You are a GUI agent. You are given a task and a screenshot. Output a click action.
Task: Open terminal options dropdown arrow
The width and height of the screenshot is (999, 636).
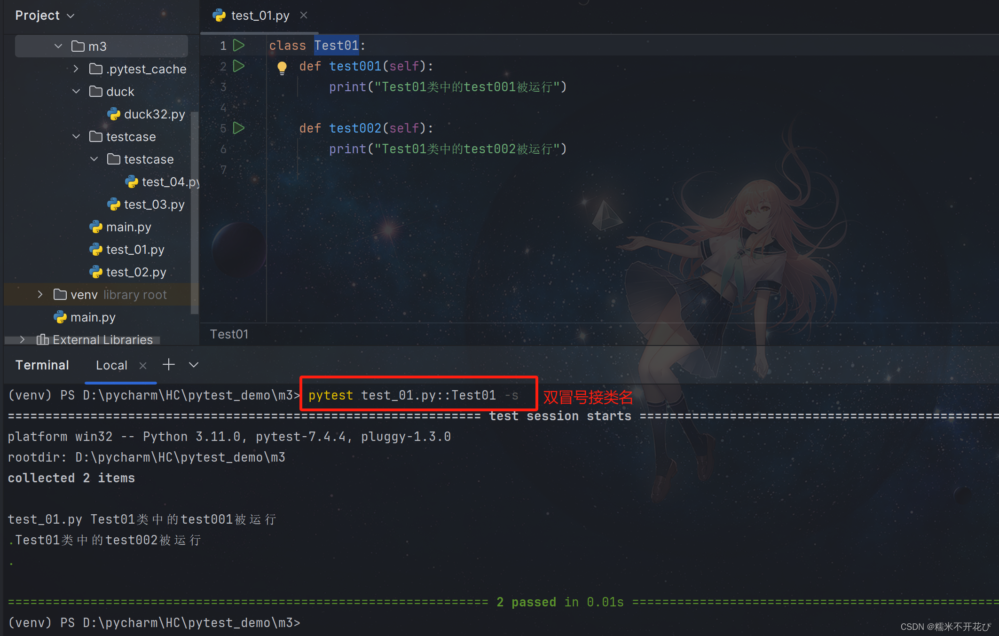[x=194, y=365]
